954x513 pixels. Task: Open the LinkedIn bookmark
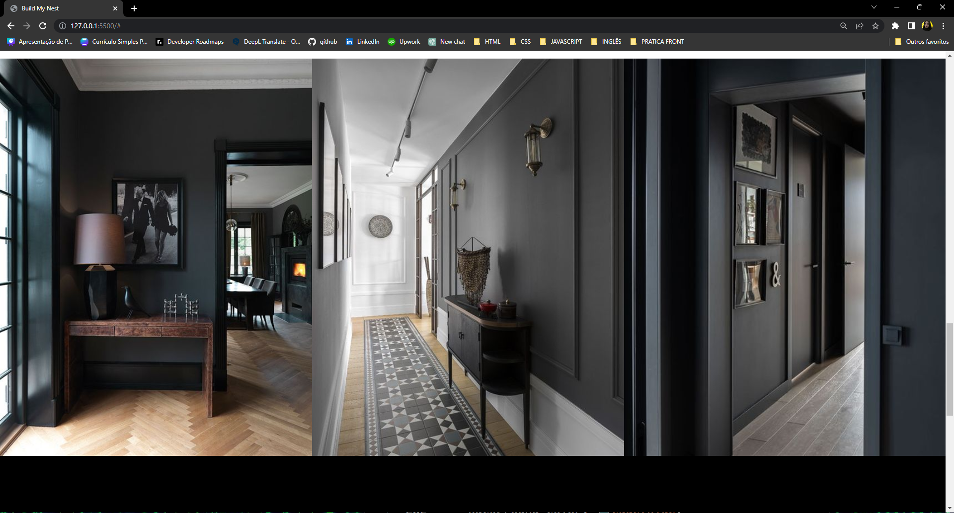pyautogui.click(x=362, y=42)
